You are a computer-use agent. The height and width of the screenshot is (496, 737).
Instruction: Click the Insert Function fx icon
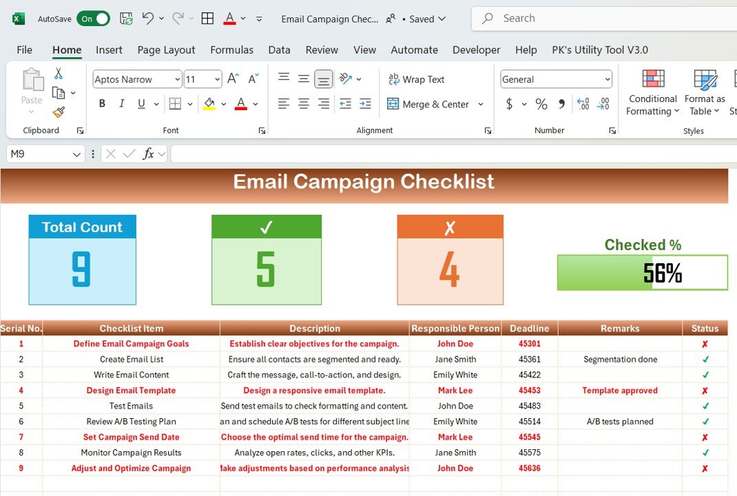[x=148, y=154]
